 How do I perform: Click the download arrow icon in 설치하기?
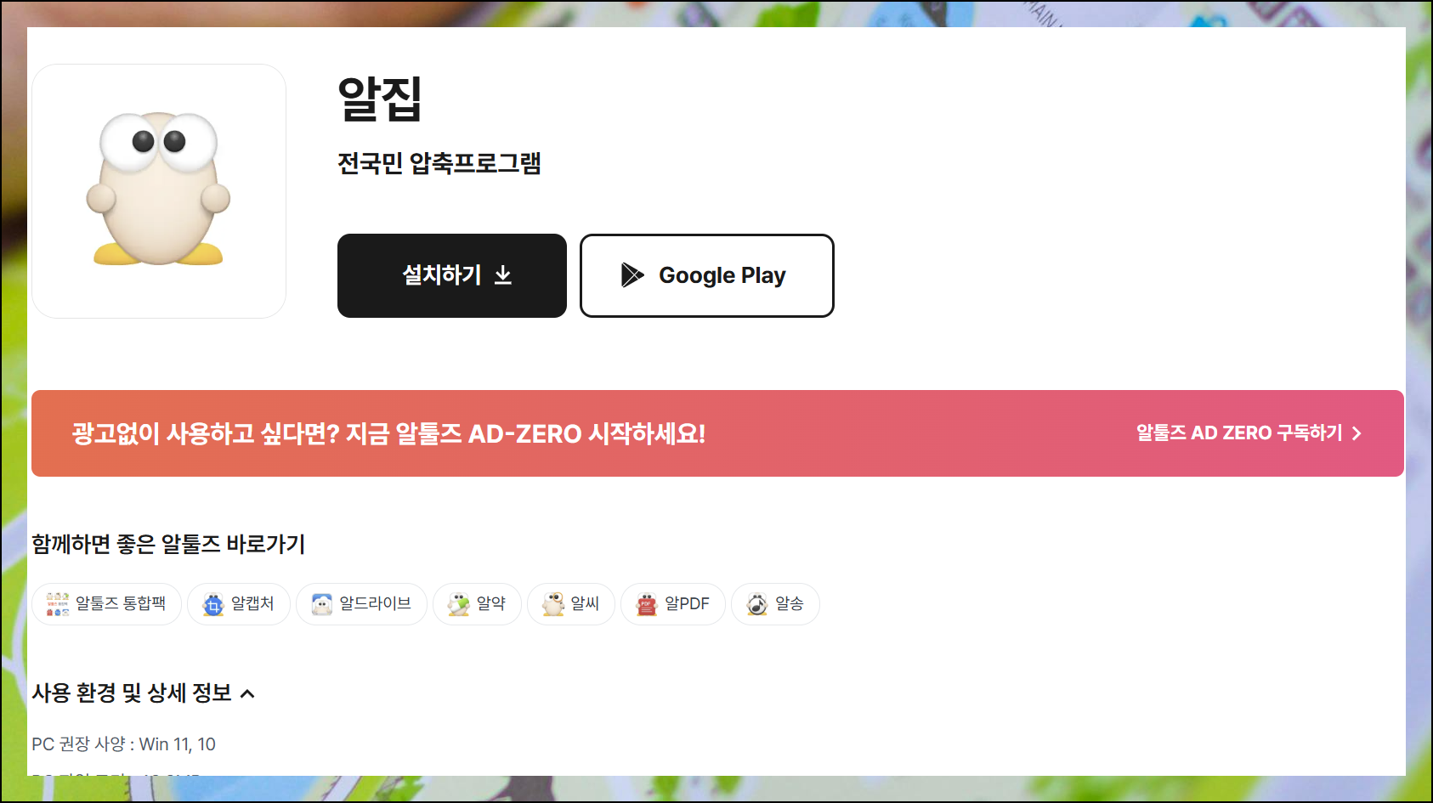[x=503, y=275]
